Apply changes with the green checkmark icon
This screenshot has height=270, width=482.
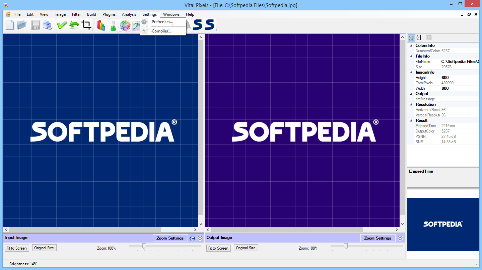[62, 25]
